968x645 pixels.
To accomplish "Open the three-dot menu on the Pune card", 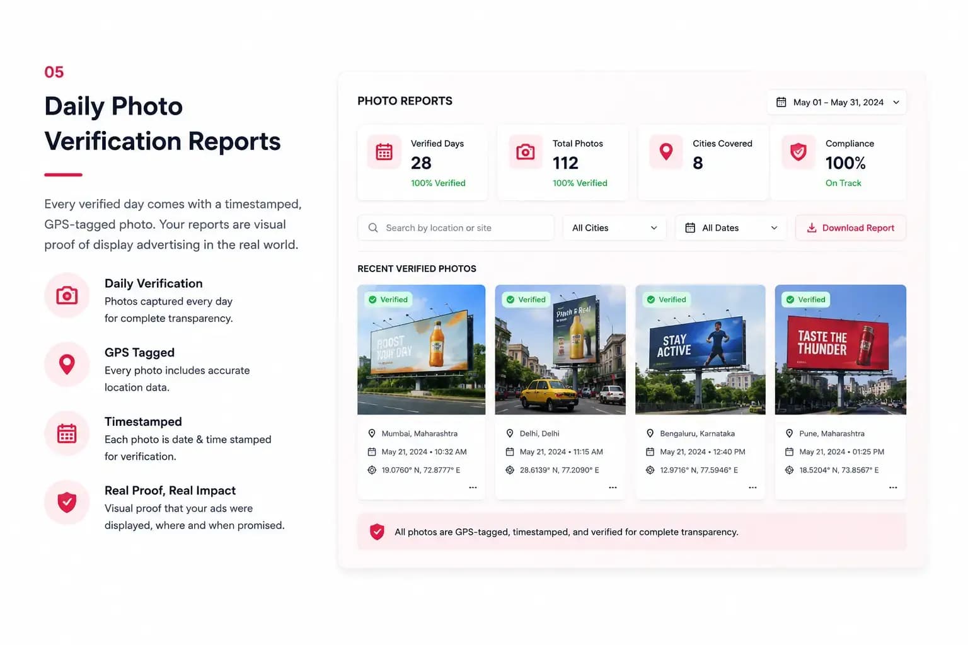I will pos(893,488).
